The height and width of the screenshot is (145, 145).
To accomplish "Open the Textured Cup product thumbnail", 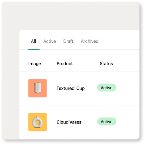I will pyautogui.click(x=37, y=88).
